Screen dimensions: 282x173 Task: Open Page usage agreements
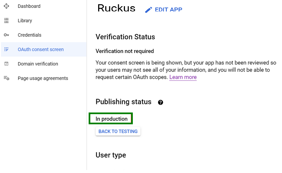click(43, 78)
